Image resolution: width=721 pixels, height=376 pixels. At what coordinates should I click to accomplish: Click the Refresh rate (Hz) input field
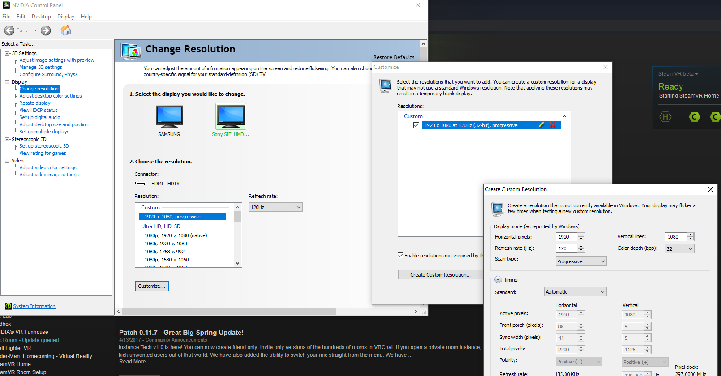[566, 248]
